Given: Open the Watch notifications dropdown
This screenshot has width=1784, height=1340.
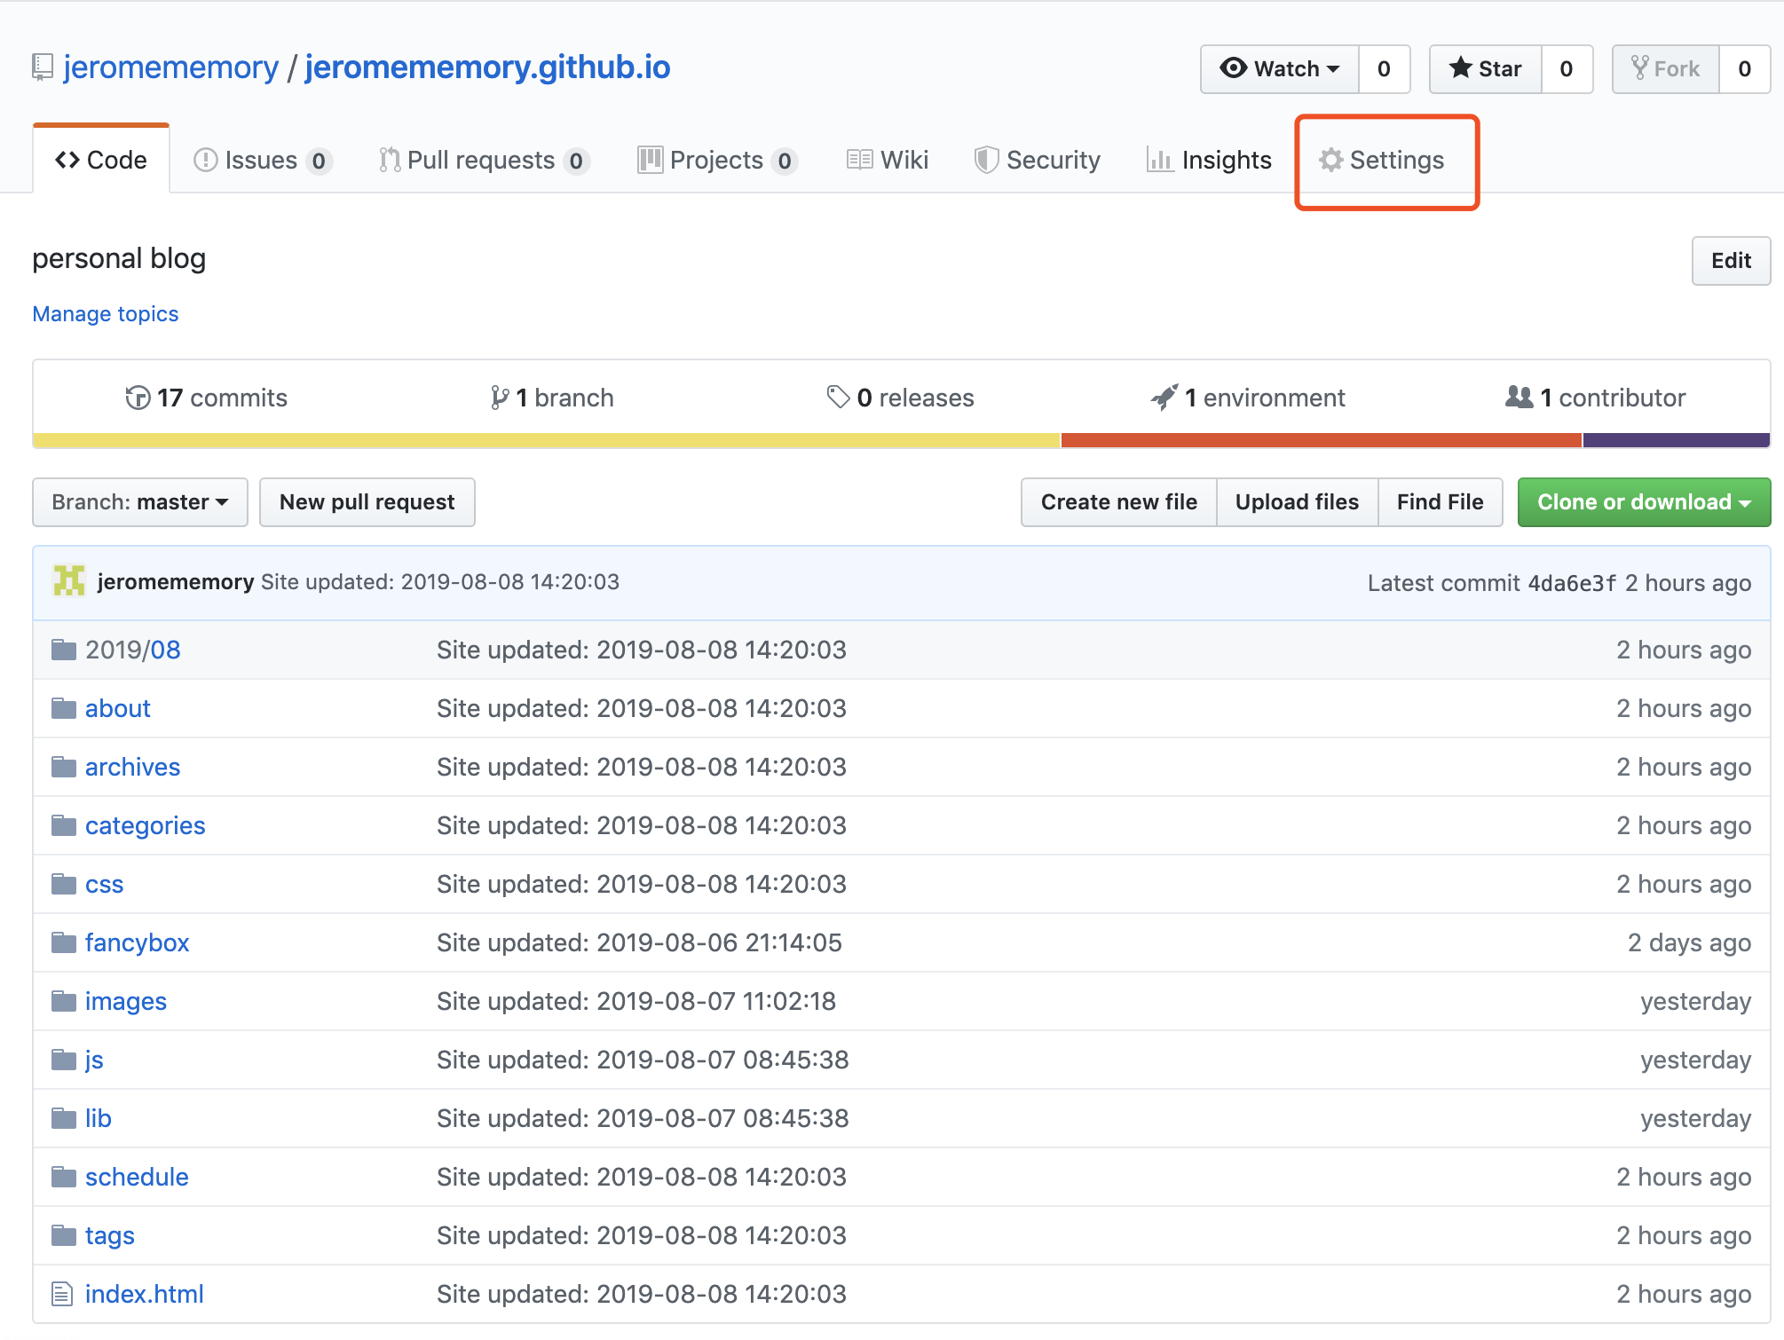Looking at the screenshot, I should click(x=1280, y=69).
